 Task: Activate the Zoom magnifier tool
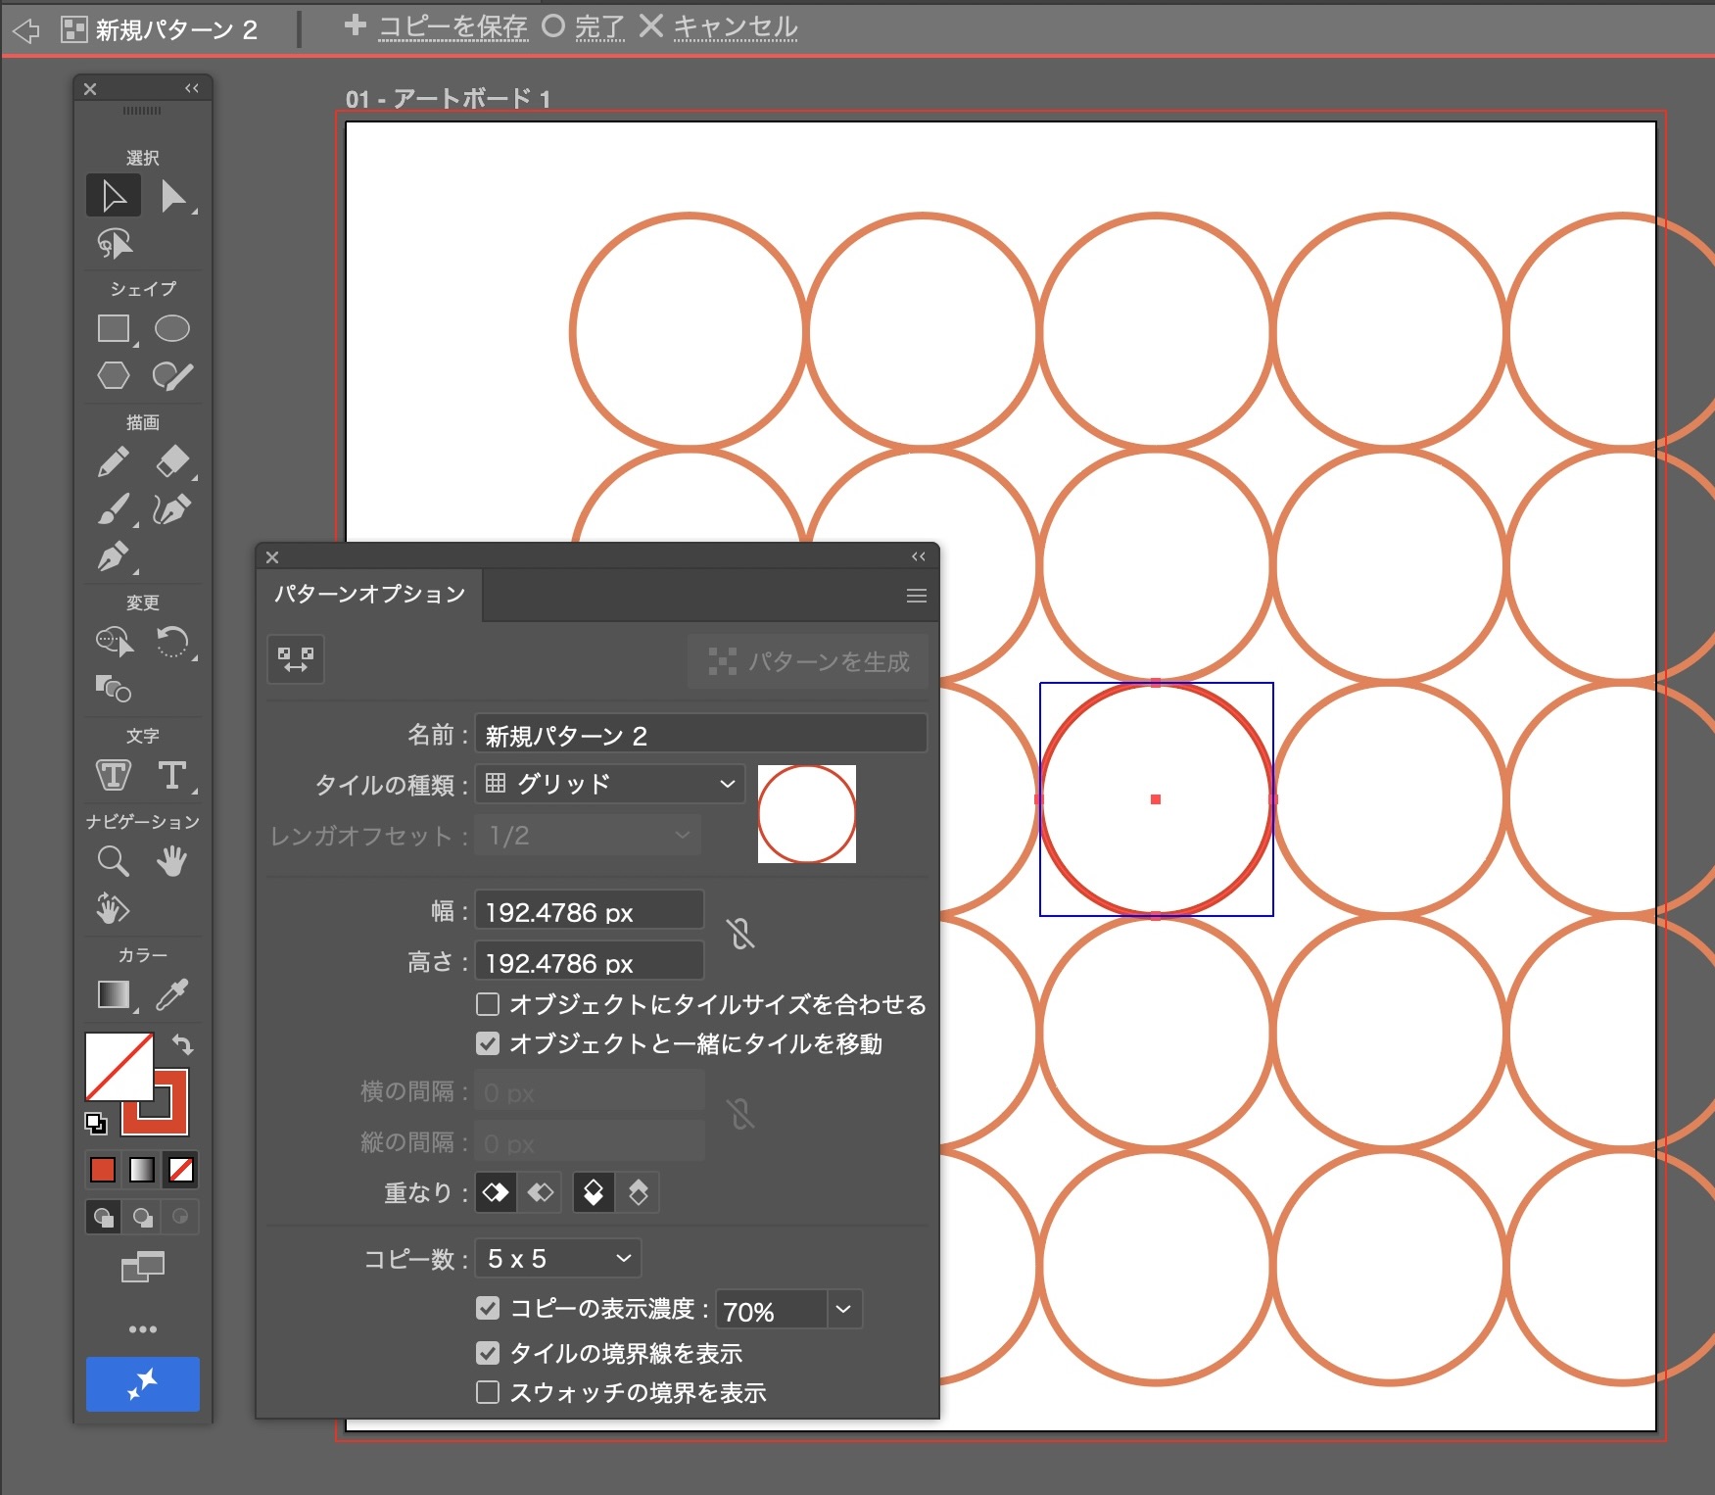point(114,861)
